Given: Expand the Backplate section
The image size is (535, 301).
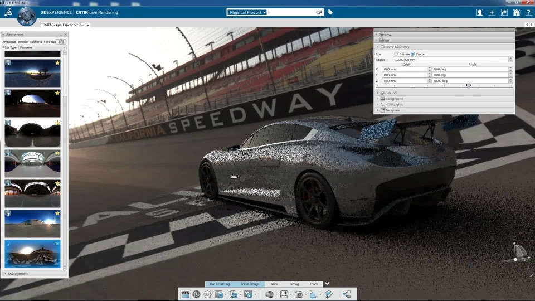Looking at the screenshot, I should click(x=378, y=110).
